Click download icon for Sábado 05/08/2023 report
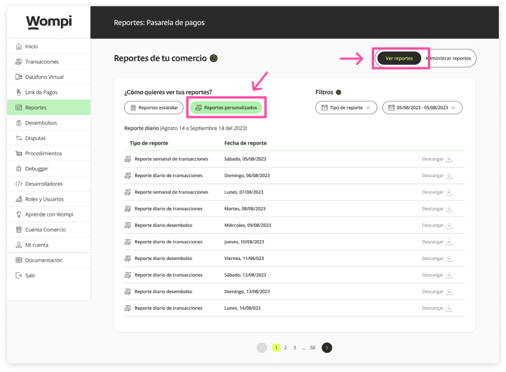 coord(449,159)
